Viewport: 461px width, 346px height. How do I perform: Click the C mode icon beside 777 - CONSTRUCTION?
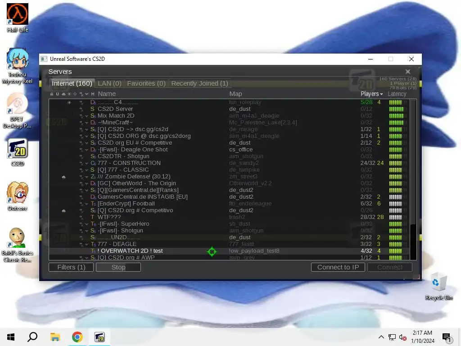point(93,163)
